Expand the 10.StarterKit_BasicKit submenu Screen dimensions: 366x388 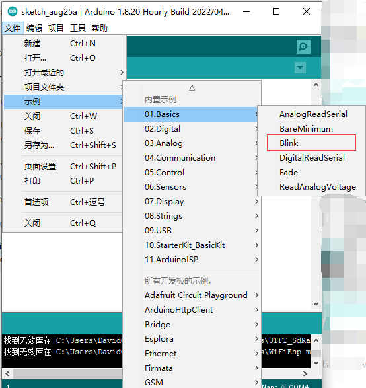coord(192,245)
